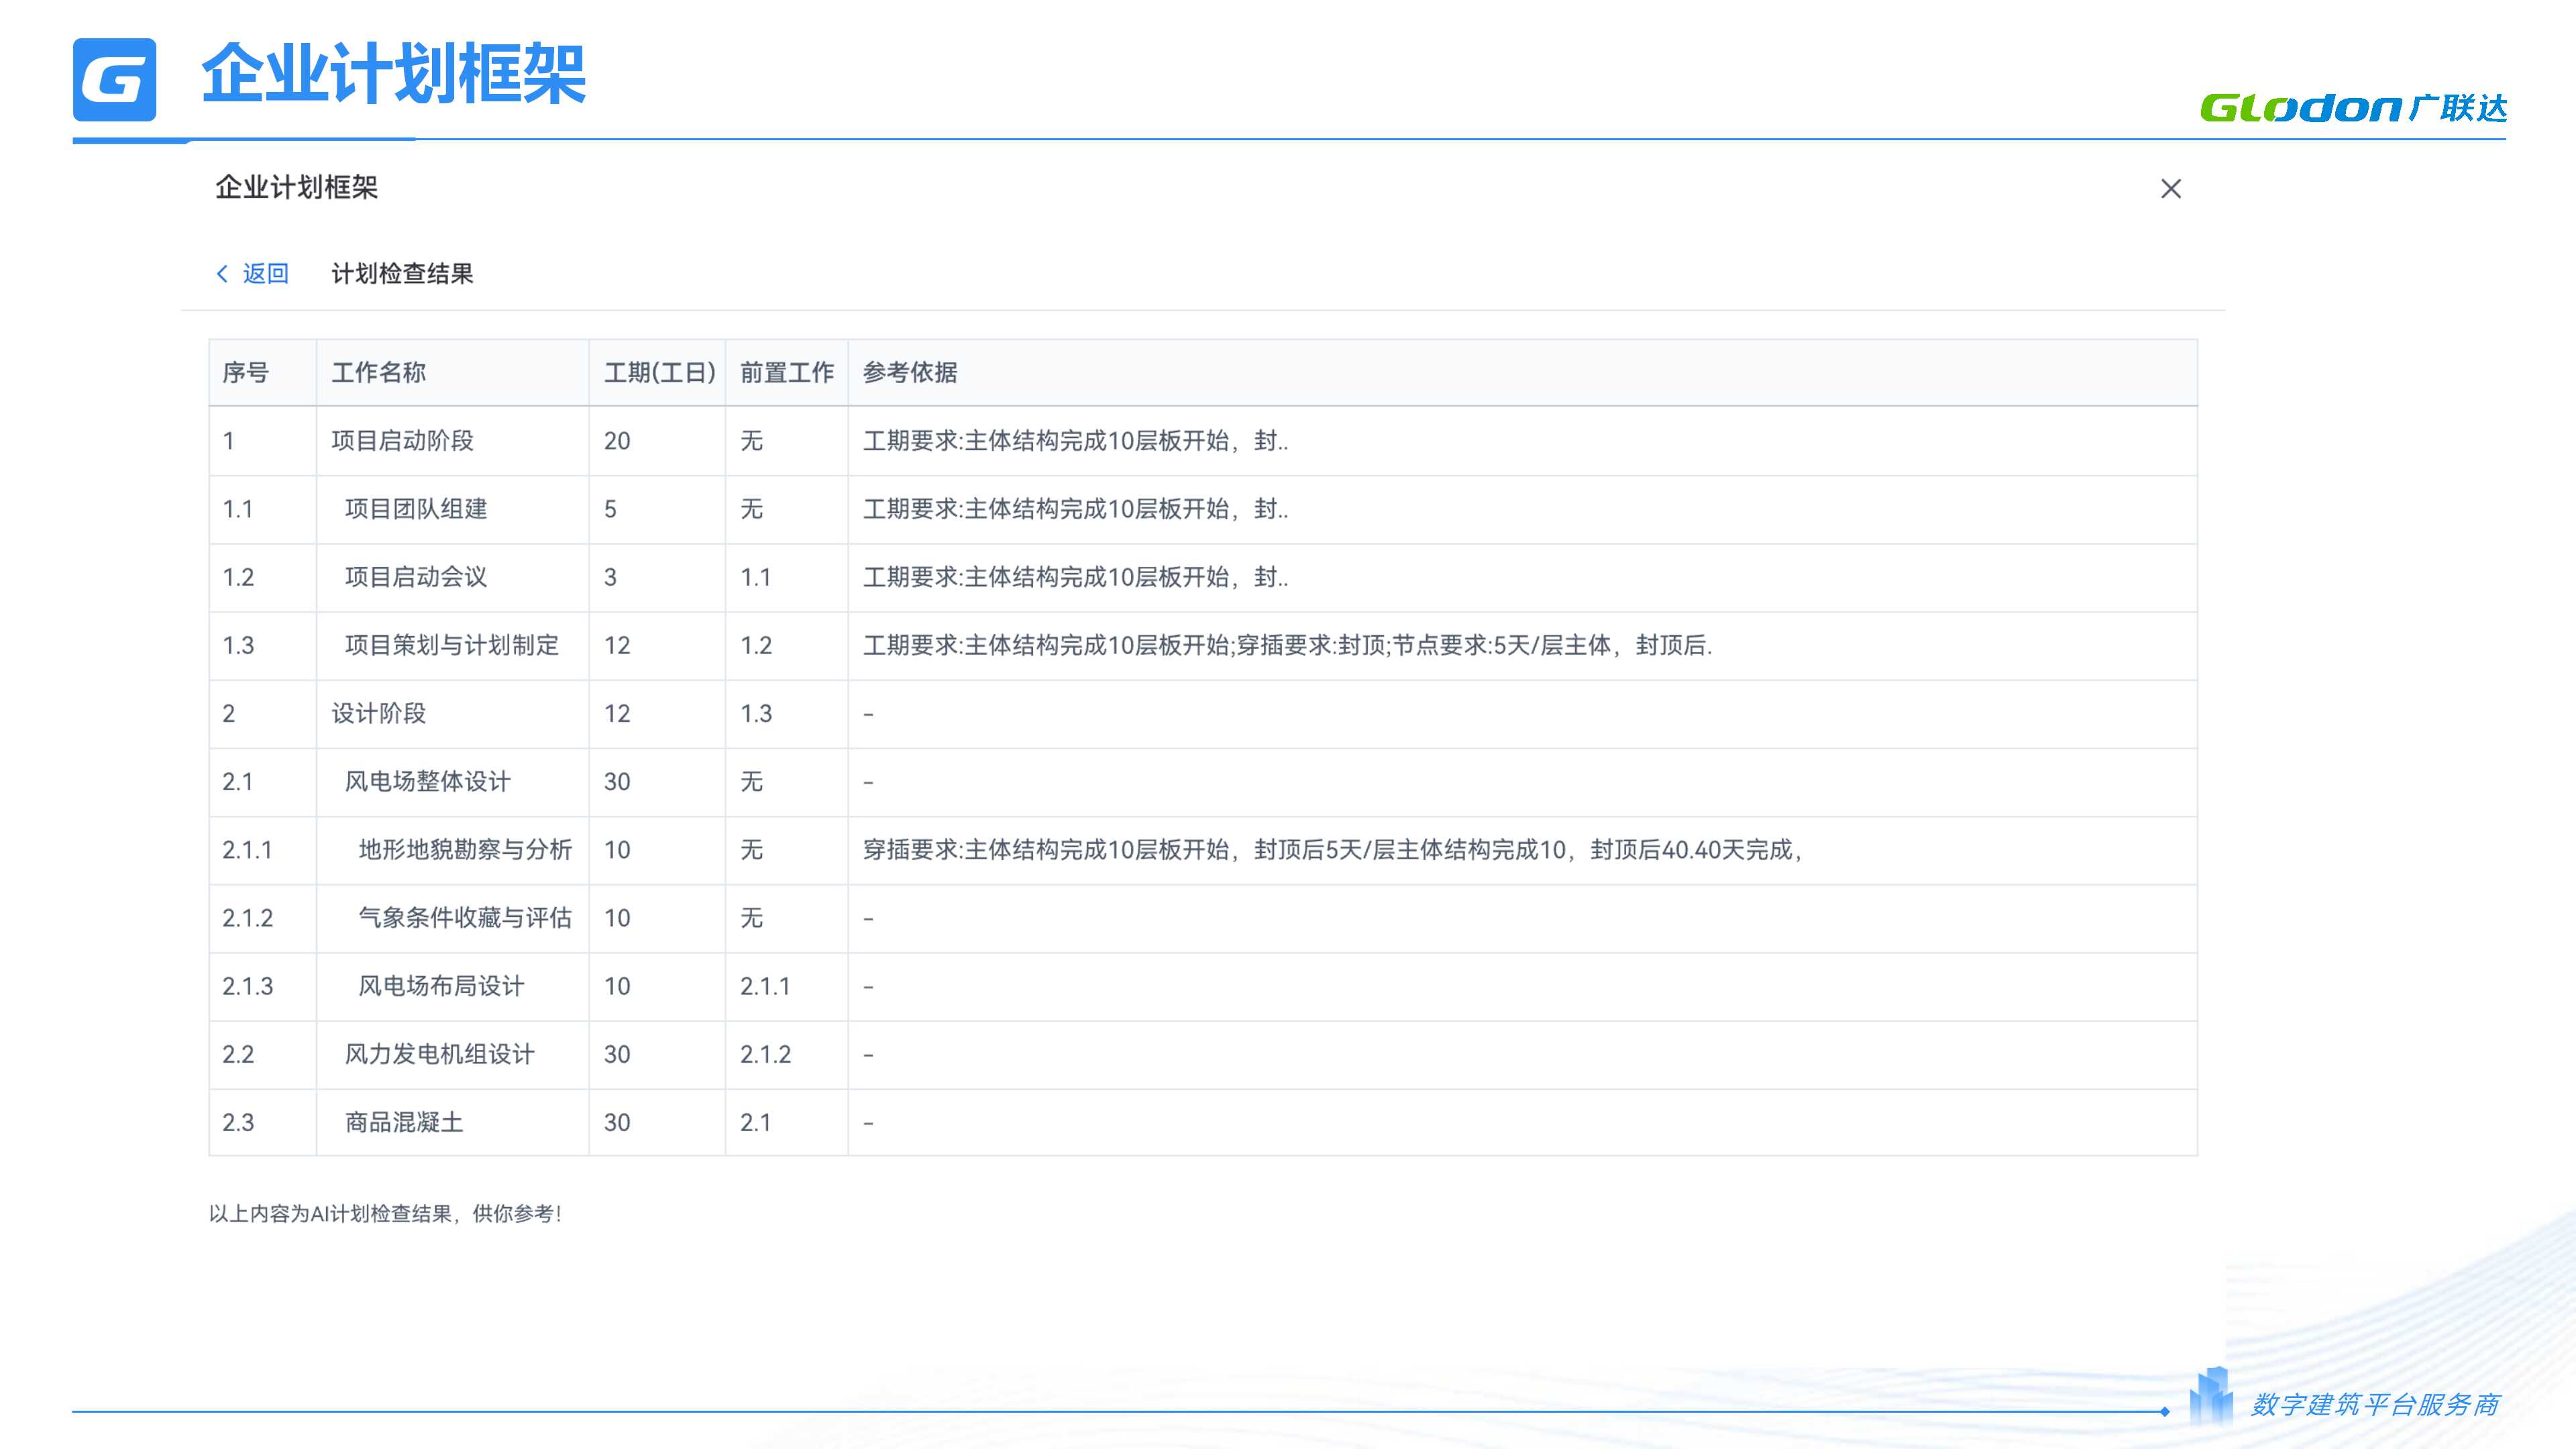
Task: Select the 商品混凝土 row
Action: click(404, 1123)
